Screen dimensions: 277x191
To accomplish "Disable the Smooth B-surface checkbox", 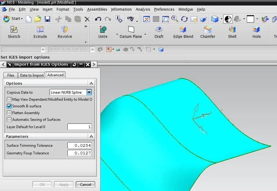I will click(x=9, y=106).
